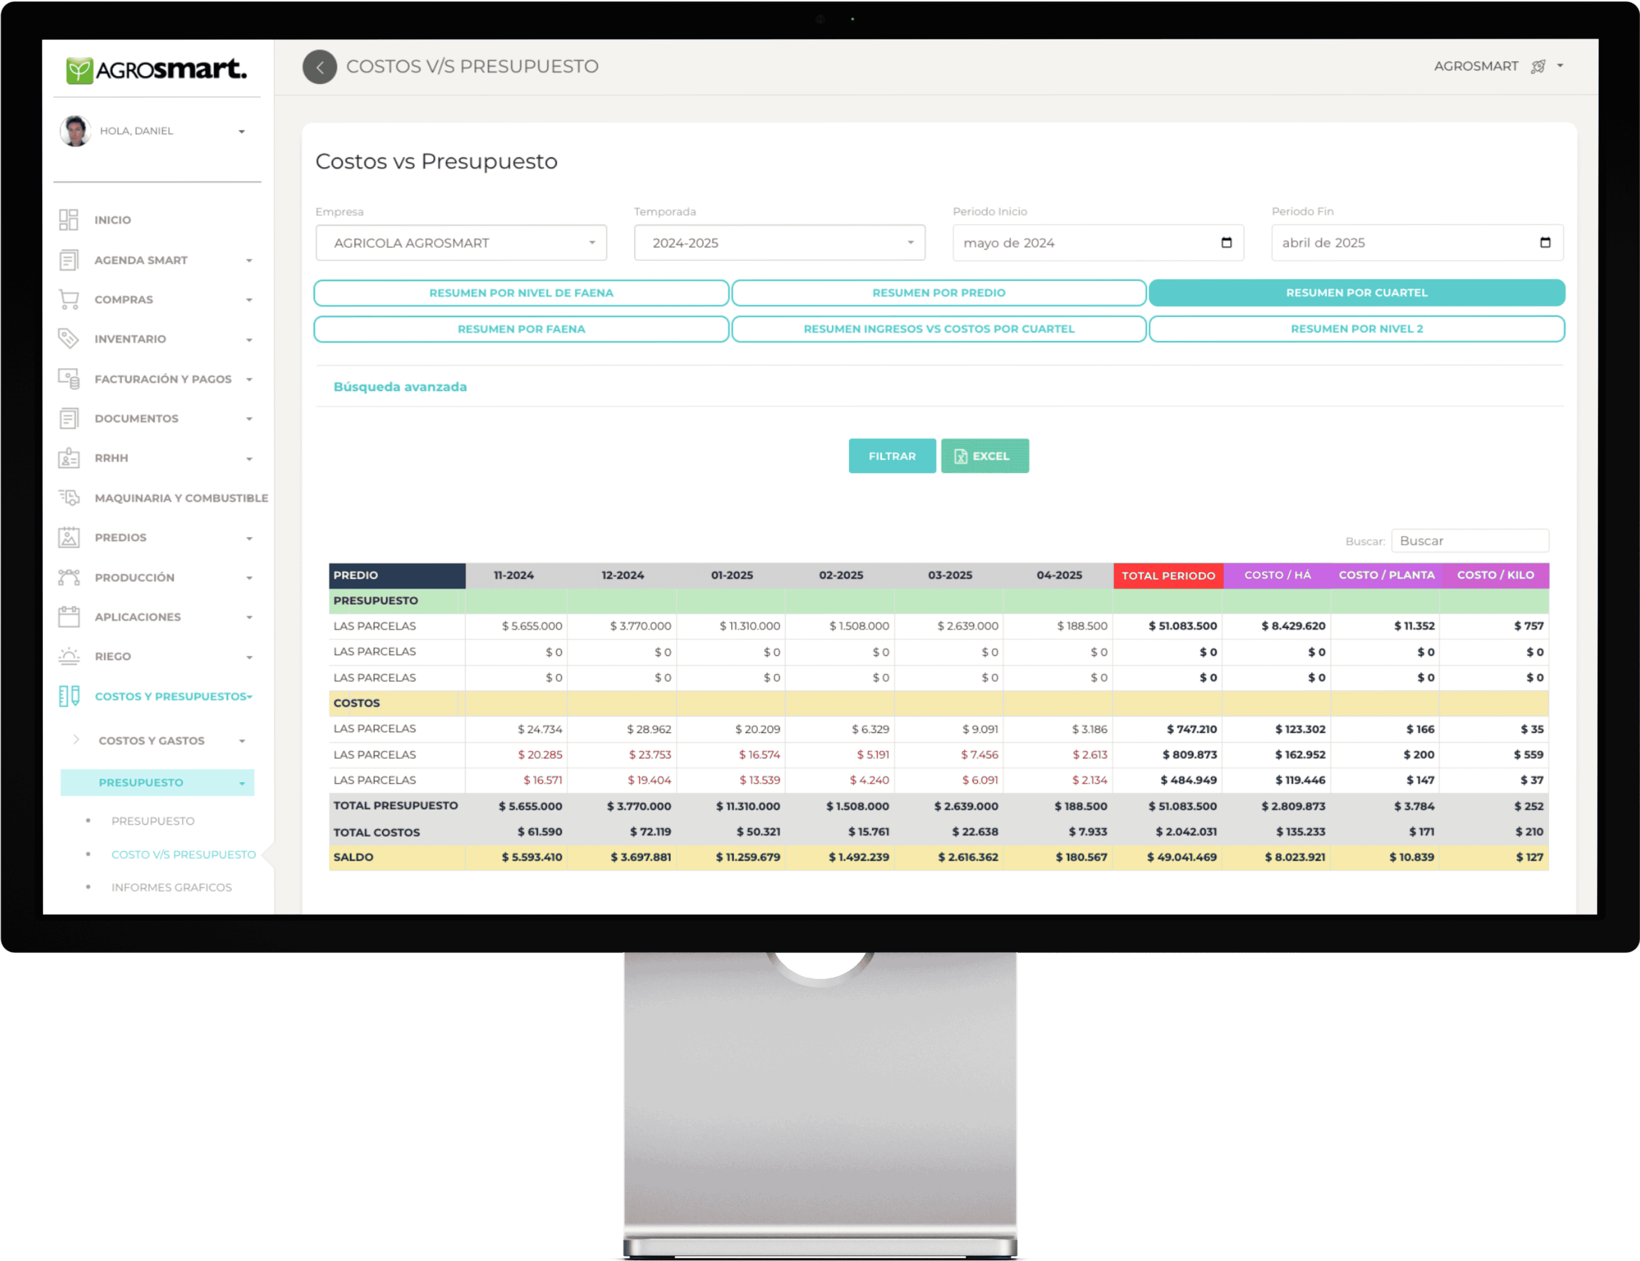Open Informes Graficos submenu item
The image size is (1640, 1261).
pyautogui.click(x=171, y=887)
